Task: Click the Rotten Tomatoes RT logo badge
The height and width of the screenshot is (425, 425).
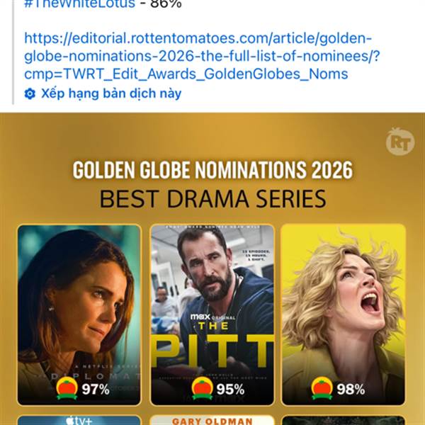Action: point(399,142)
